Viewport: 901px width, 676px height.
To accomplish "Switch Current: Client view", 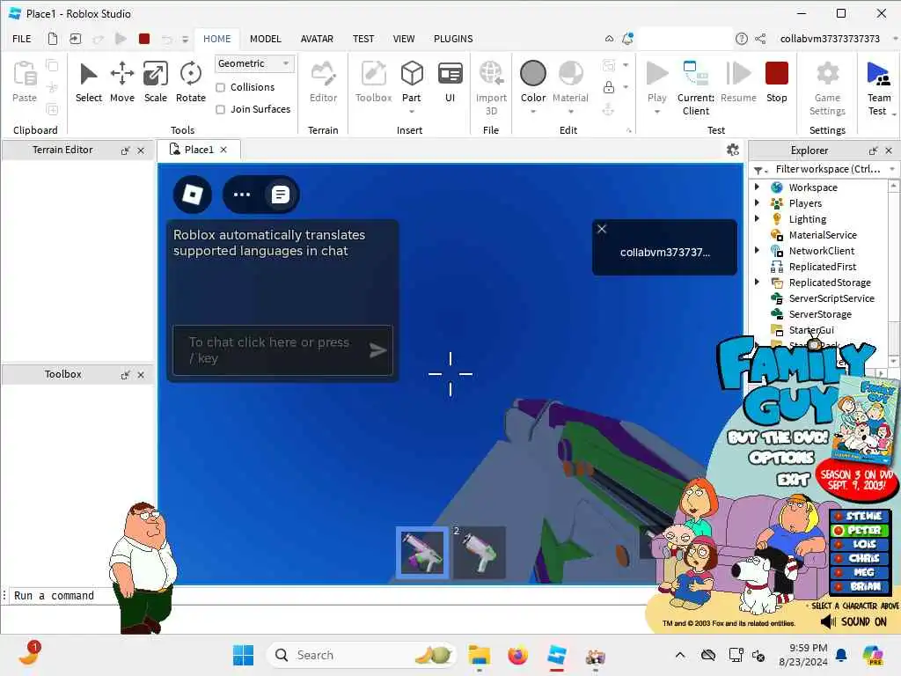I will pos(695,88).
